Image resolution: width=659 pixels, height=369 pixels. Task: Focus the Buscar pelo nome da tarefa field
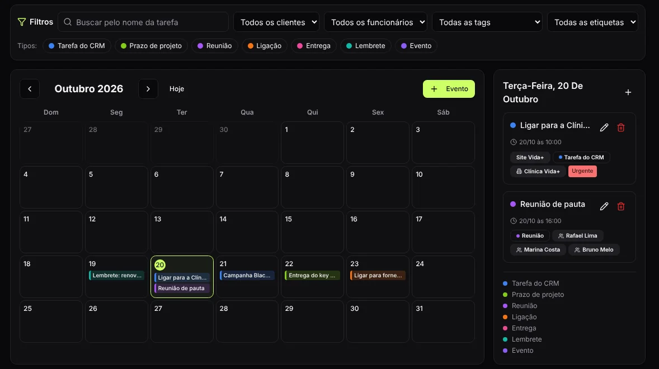coord(143,22)
